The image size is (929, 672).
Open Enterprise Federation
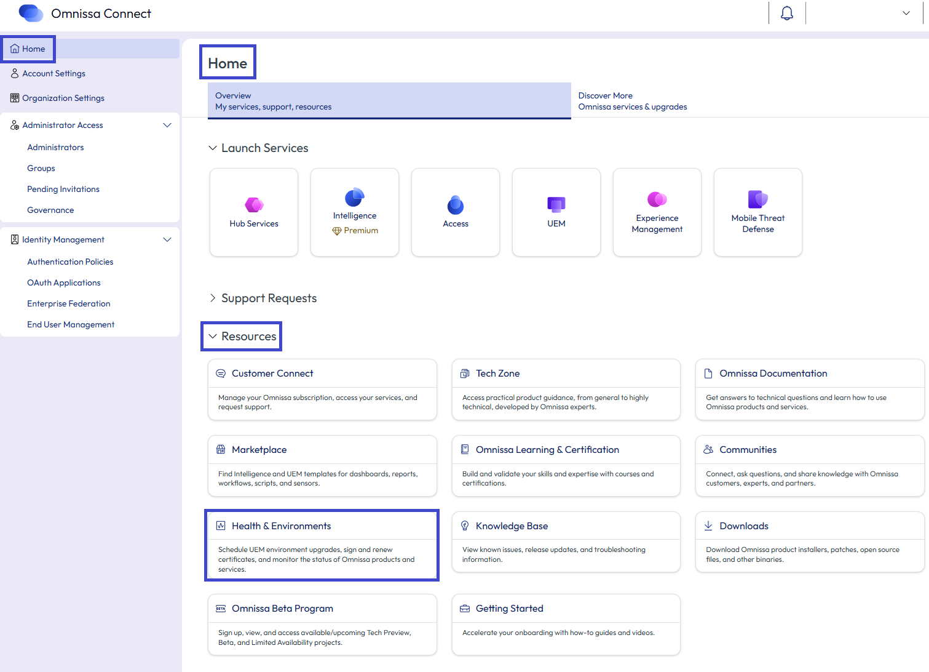click(69, 303)
